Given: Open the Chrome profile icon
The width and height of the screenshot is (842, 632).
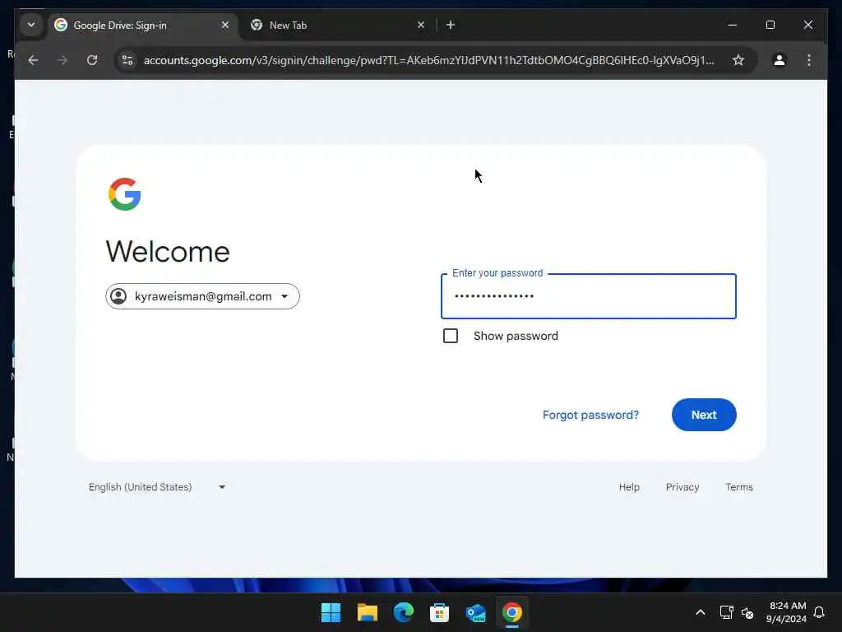Looking at the screenshot, I should pos(780,60).
